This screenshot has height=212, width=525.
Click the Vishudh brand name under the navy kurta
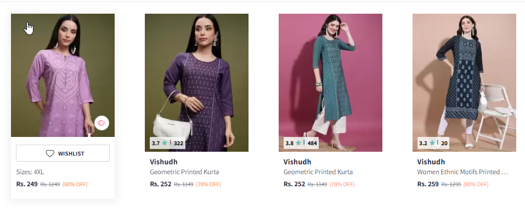coord(431,162)
